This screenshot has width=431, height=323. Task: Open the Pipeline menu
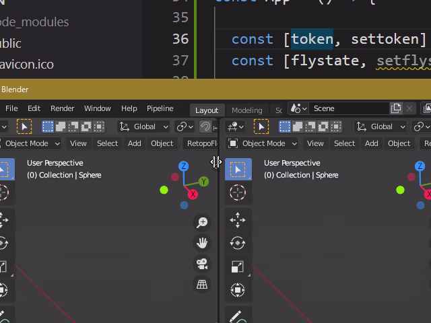[160, 108]
